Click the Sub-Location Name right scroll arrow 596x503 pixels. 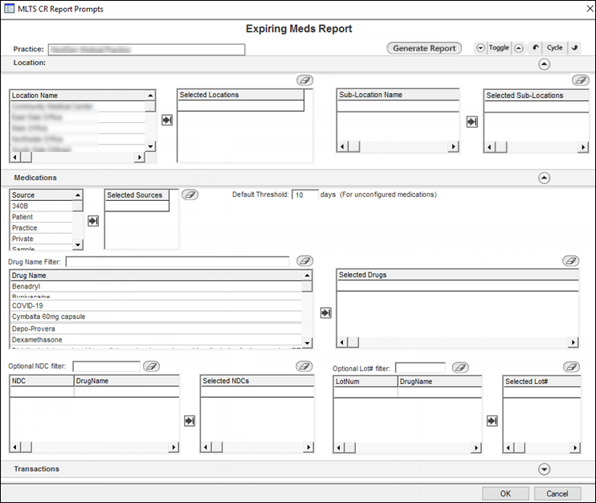453,147
